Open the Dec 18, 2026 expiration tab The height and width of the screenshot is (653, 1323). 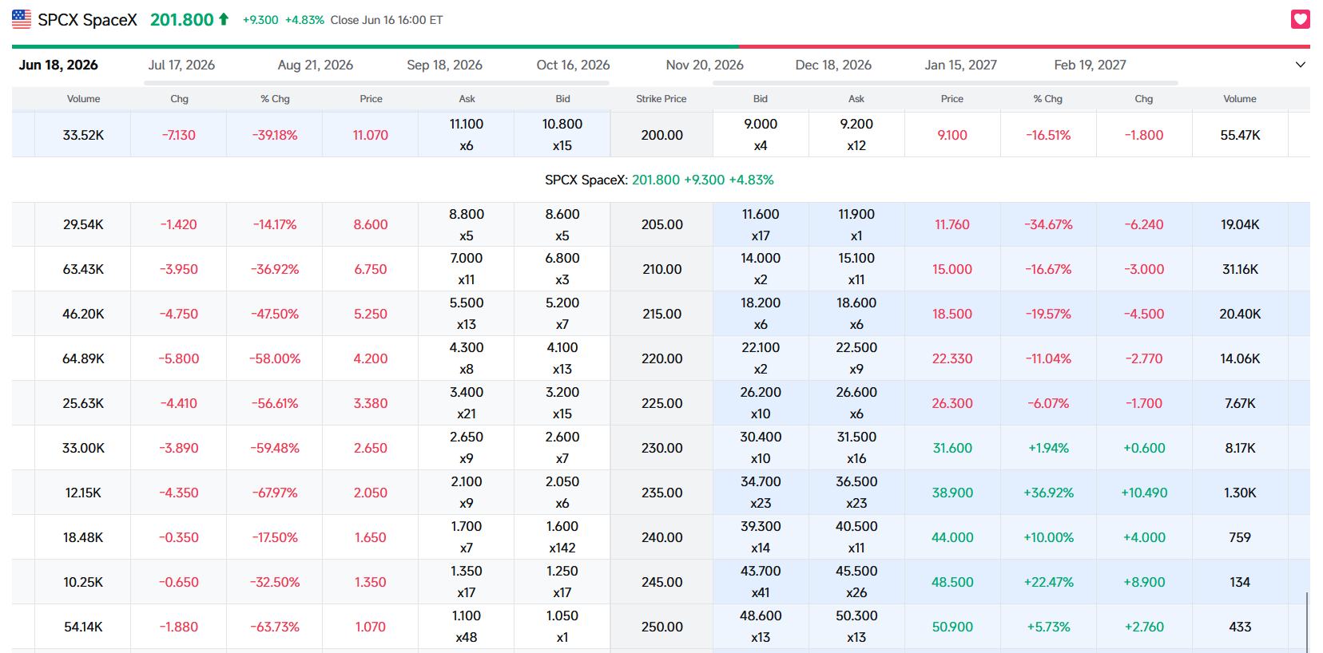(833, 65)
